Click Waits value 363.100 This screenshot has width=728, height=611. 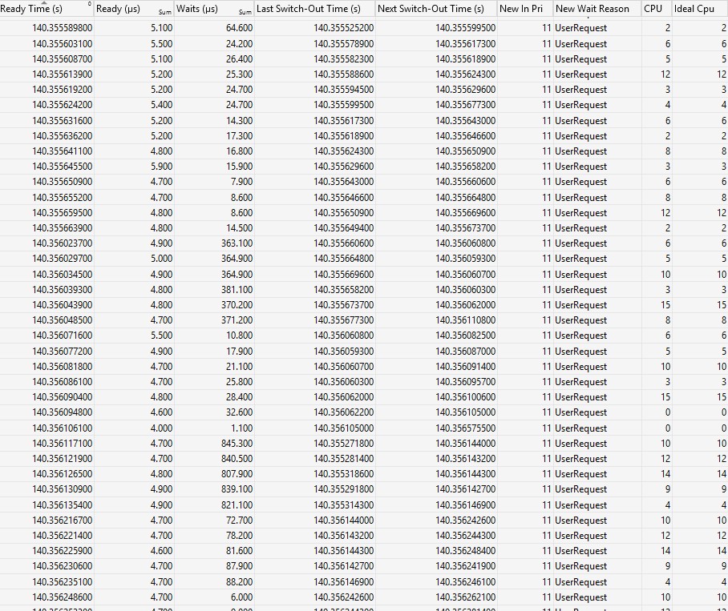[237, 243]
